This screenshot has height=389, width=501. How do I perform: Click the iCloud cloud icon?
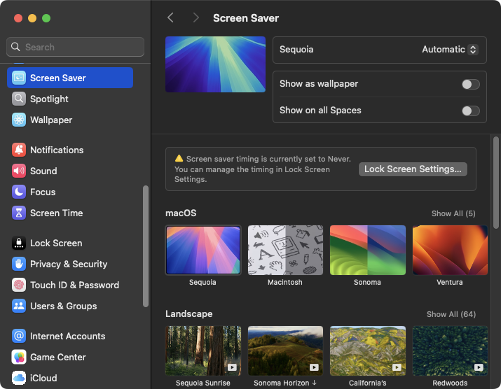point(19,378)
